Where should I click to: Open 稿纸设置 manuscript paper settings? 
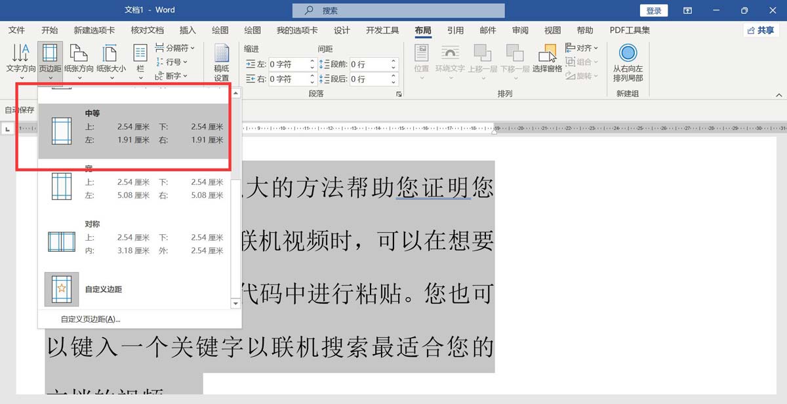point(222,62)
